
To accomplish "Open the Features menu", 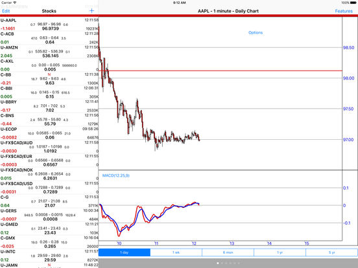I will tap(344, 11).
